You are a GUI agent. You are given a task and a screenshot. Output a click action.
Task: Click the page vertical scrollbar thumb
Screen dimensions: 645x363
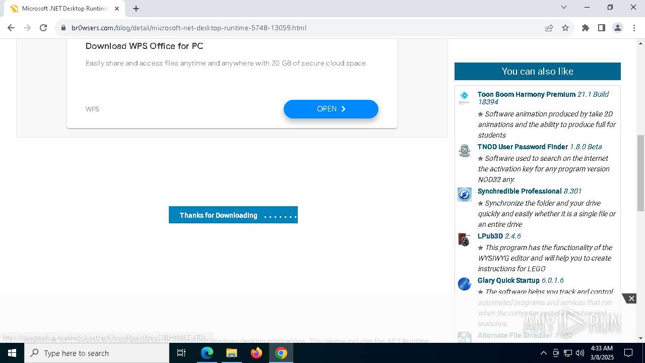click(x=640, y=173)
